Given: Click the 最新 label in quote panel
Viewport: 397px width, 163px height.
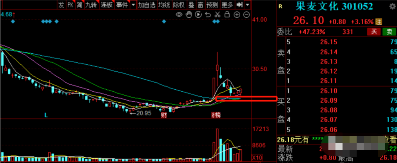Looking at the screenshot, I should pos(285,149).
